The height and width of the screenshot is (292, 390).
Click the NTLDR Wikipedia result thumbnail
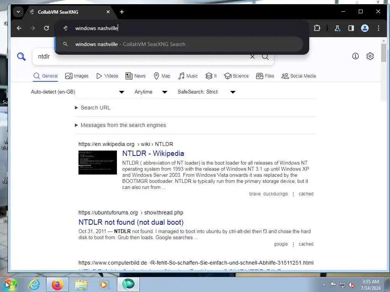97,162
